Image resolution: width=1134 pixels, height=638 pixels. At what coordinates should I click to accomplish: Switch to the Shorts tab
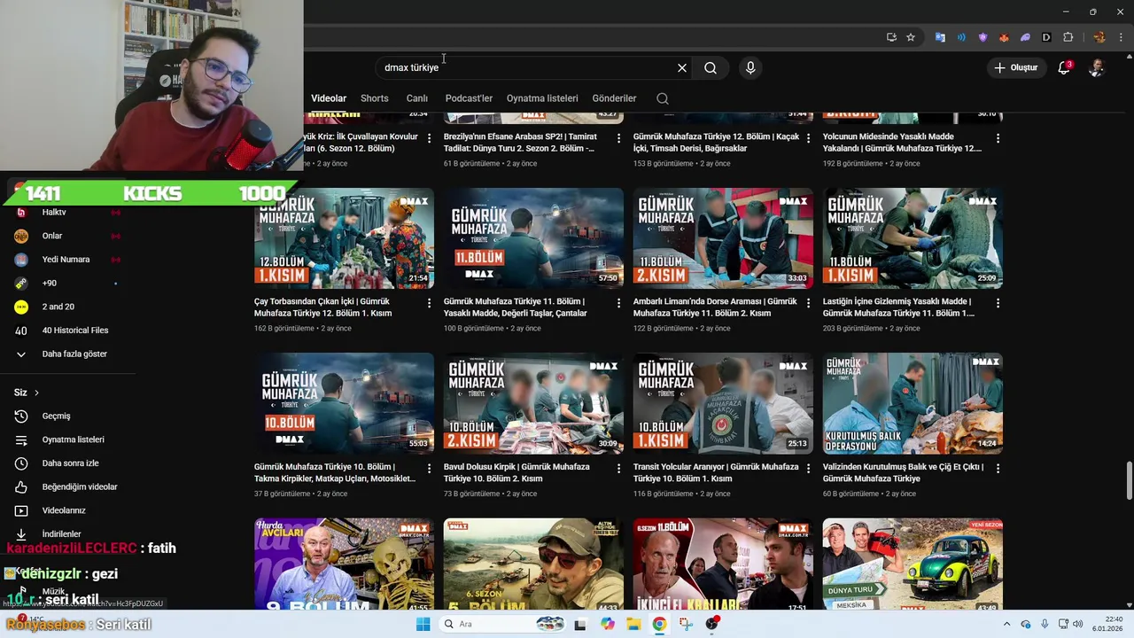coord(374,98)
